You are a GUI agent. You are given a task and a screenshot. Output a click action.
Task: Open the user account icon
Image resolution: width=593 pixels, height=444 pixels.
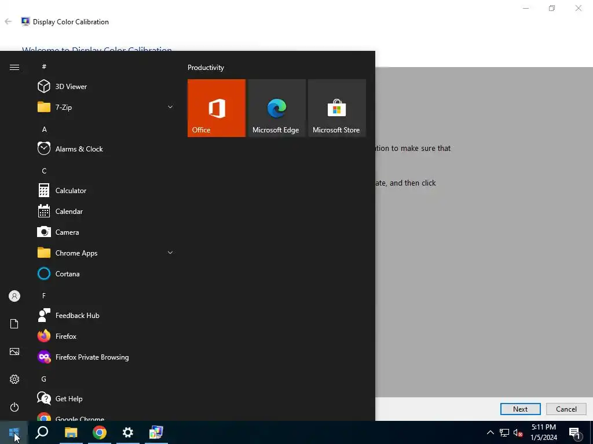point(14,296)
